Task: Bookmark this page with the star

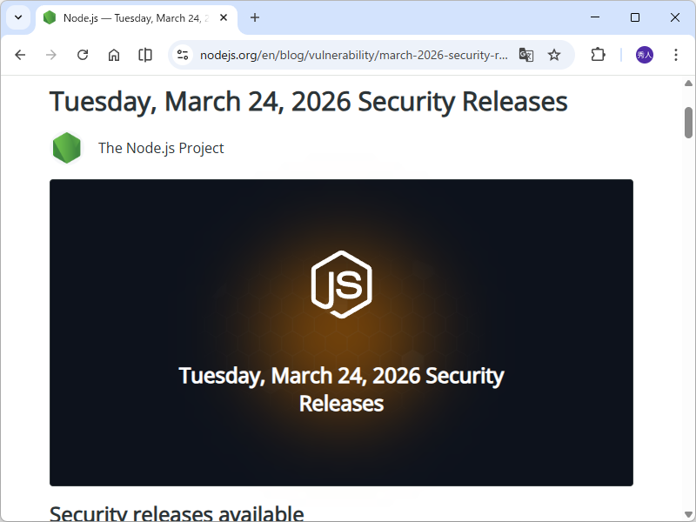Action: (x=554, y=54)
